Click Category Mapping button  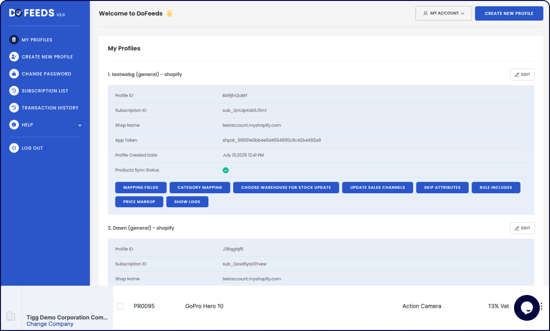click(200, 187)
